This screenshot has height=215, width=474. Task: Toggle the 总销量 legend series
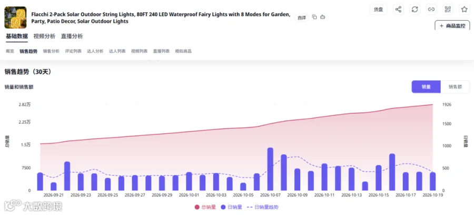(205, 207)
